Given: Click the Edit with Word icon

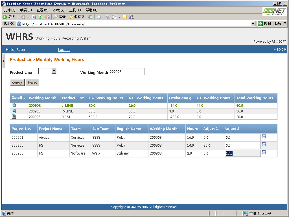Looking at the screenshot, I should (x=114, y=17).
